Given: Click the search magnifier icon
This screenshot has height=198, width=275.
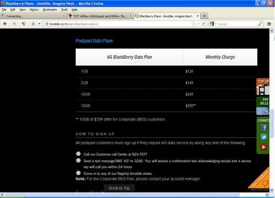Looking at the screenshot, I should click(260, 24).
